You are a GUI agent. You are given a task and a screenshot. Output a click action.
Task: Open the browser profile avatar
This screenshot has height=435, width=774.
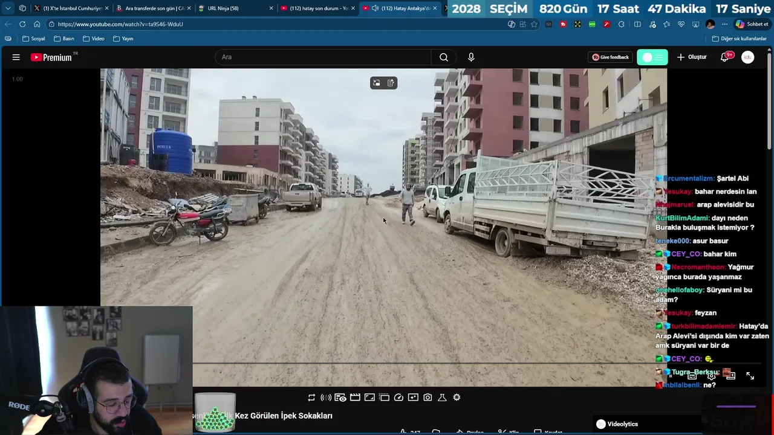pos(711,24)
